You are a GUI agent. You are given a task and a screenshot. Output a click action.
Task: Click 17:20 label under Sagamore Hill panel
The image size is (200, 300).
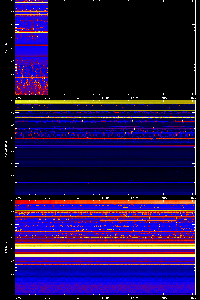coord(76,198)
